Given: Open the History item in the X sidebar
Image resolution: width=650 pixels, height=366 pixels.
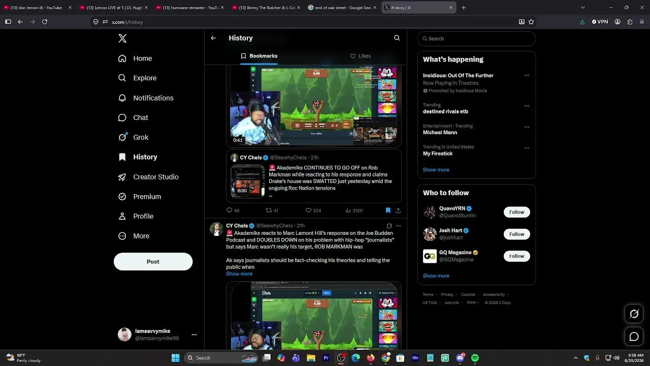Looking at the screenshot, I should (138, 157).
